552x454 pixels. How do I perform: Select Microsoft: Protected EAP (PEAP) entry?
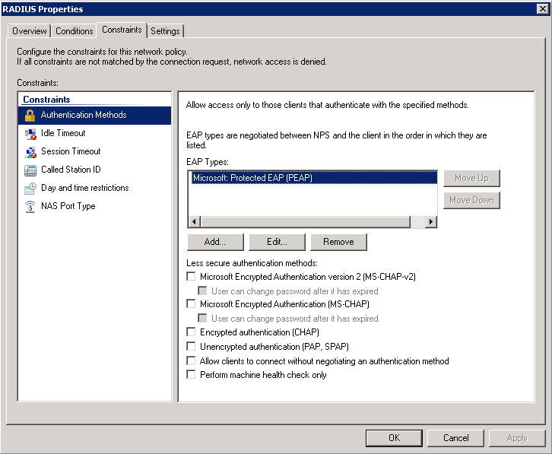252,178
